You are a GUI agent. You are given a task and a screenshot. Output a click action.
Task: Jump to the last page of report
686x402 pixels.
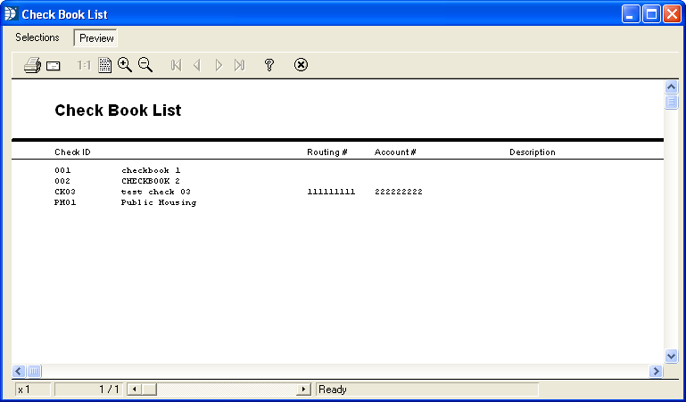[x=239, y=65]
